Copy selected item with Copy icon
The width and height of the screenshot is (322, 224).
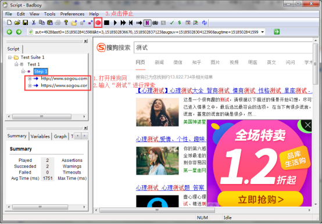[42, 23]
